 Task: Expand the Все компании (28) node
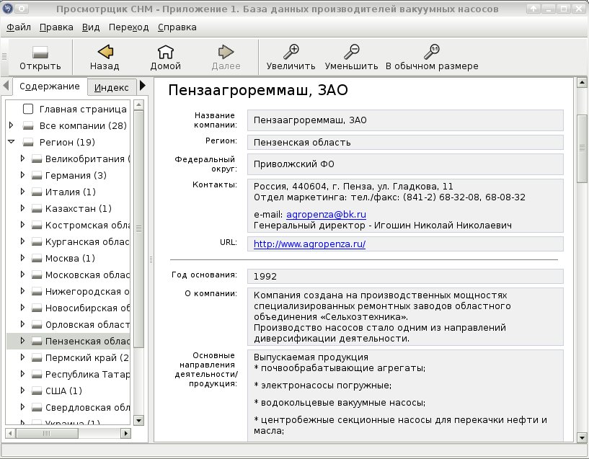point(12,125)
